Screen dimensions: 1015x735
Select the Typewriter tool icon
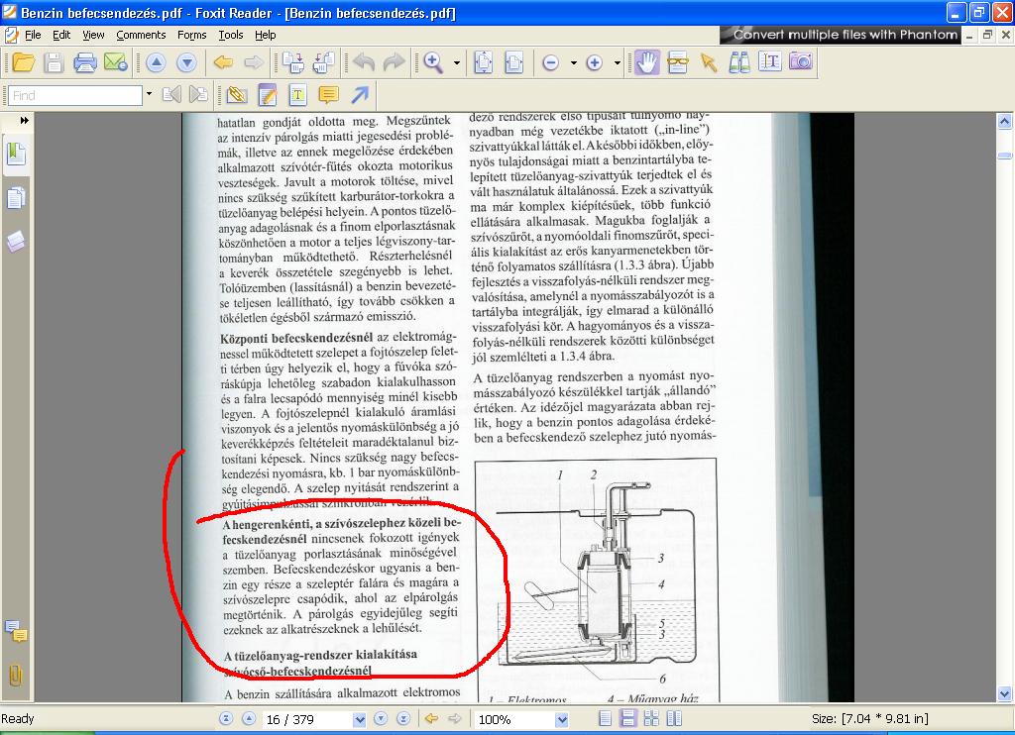coord(297,95)
